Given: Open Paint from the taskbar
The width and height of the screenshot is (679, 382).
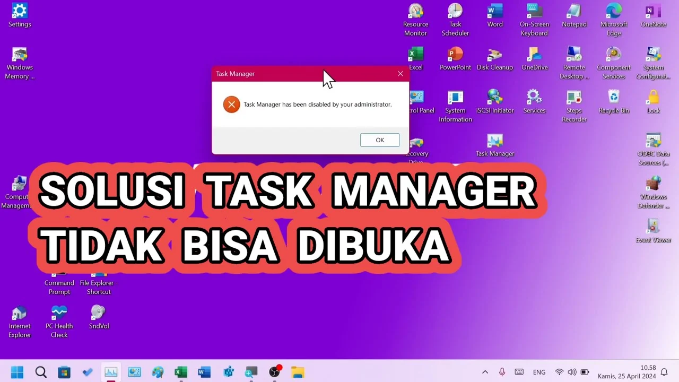Looking at the screenshot, I should pyautogui.click(x=158, y=372).
